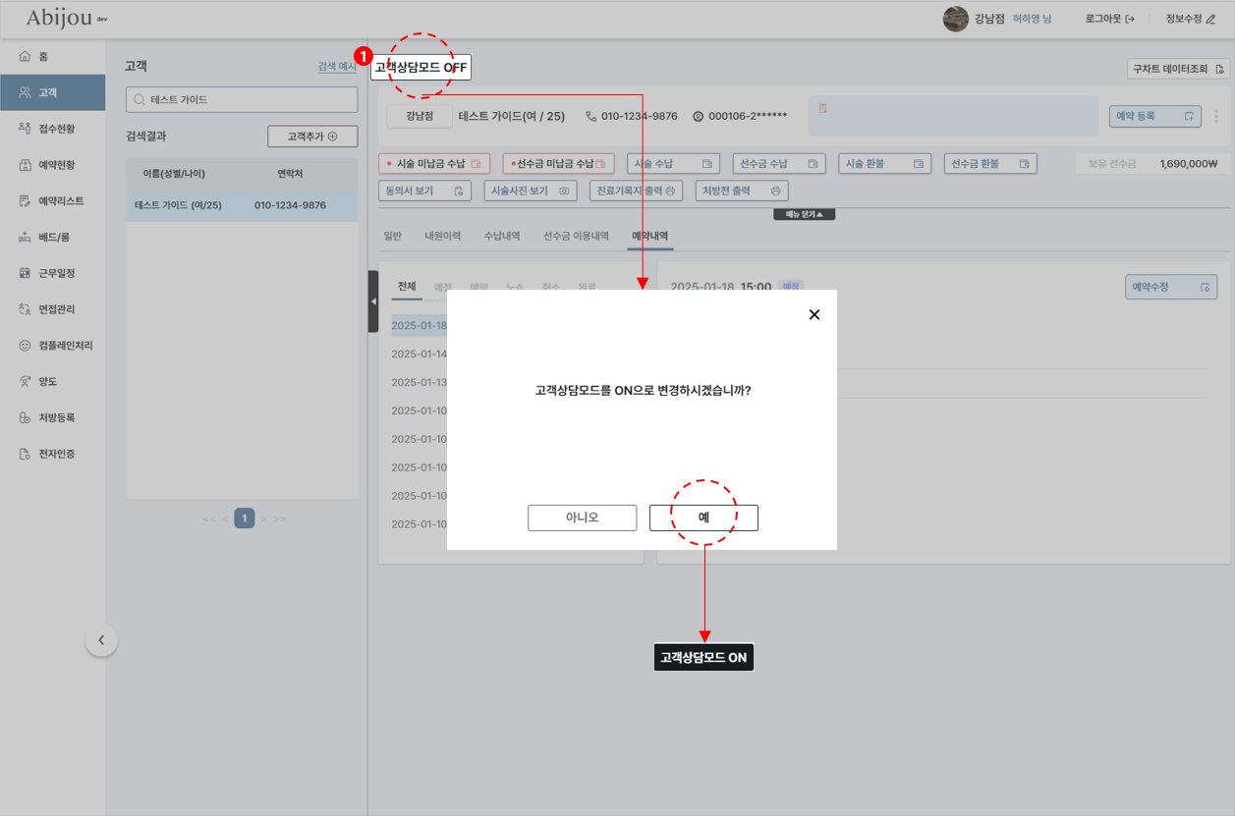Viewport: 1235px width, 816px height.
Task: Click the 홈 home icon in sidebar
Action: click(26, 56)
